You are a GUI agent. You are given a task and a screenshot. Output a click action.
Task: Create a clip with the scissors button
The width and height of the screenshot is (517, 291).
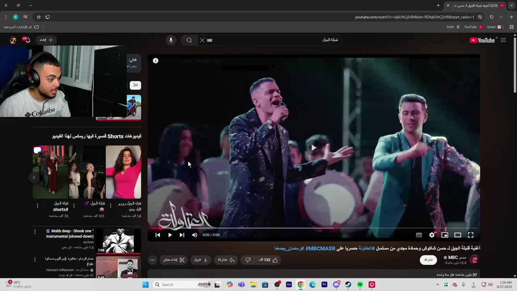coord(174,260)
